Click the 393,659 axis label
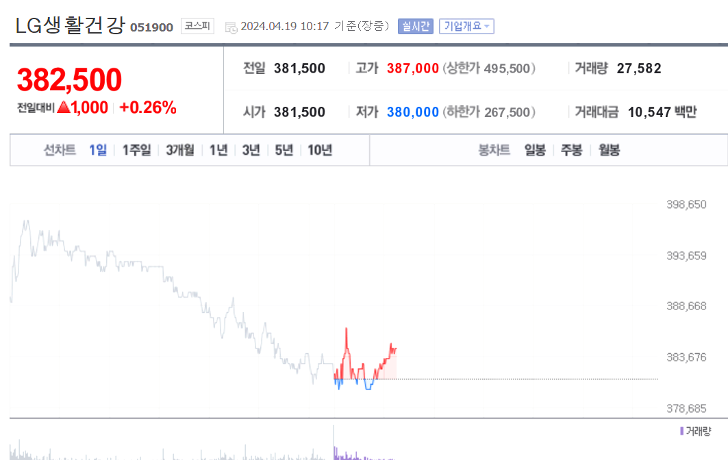 click(686, 255)
